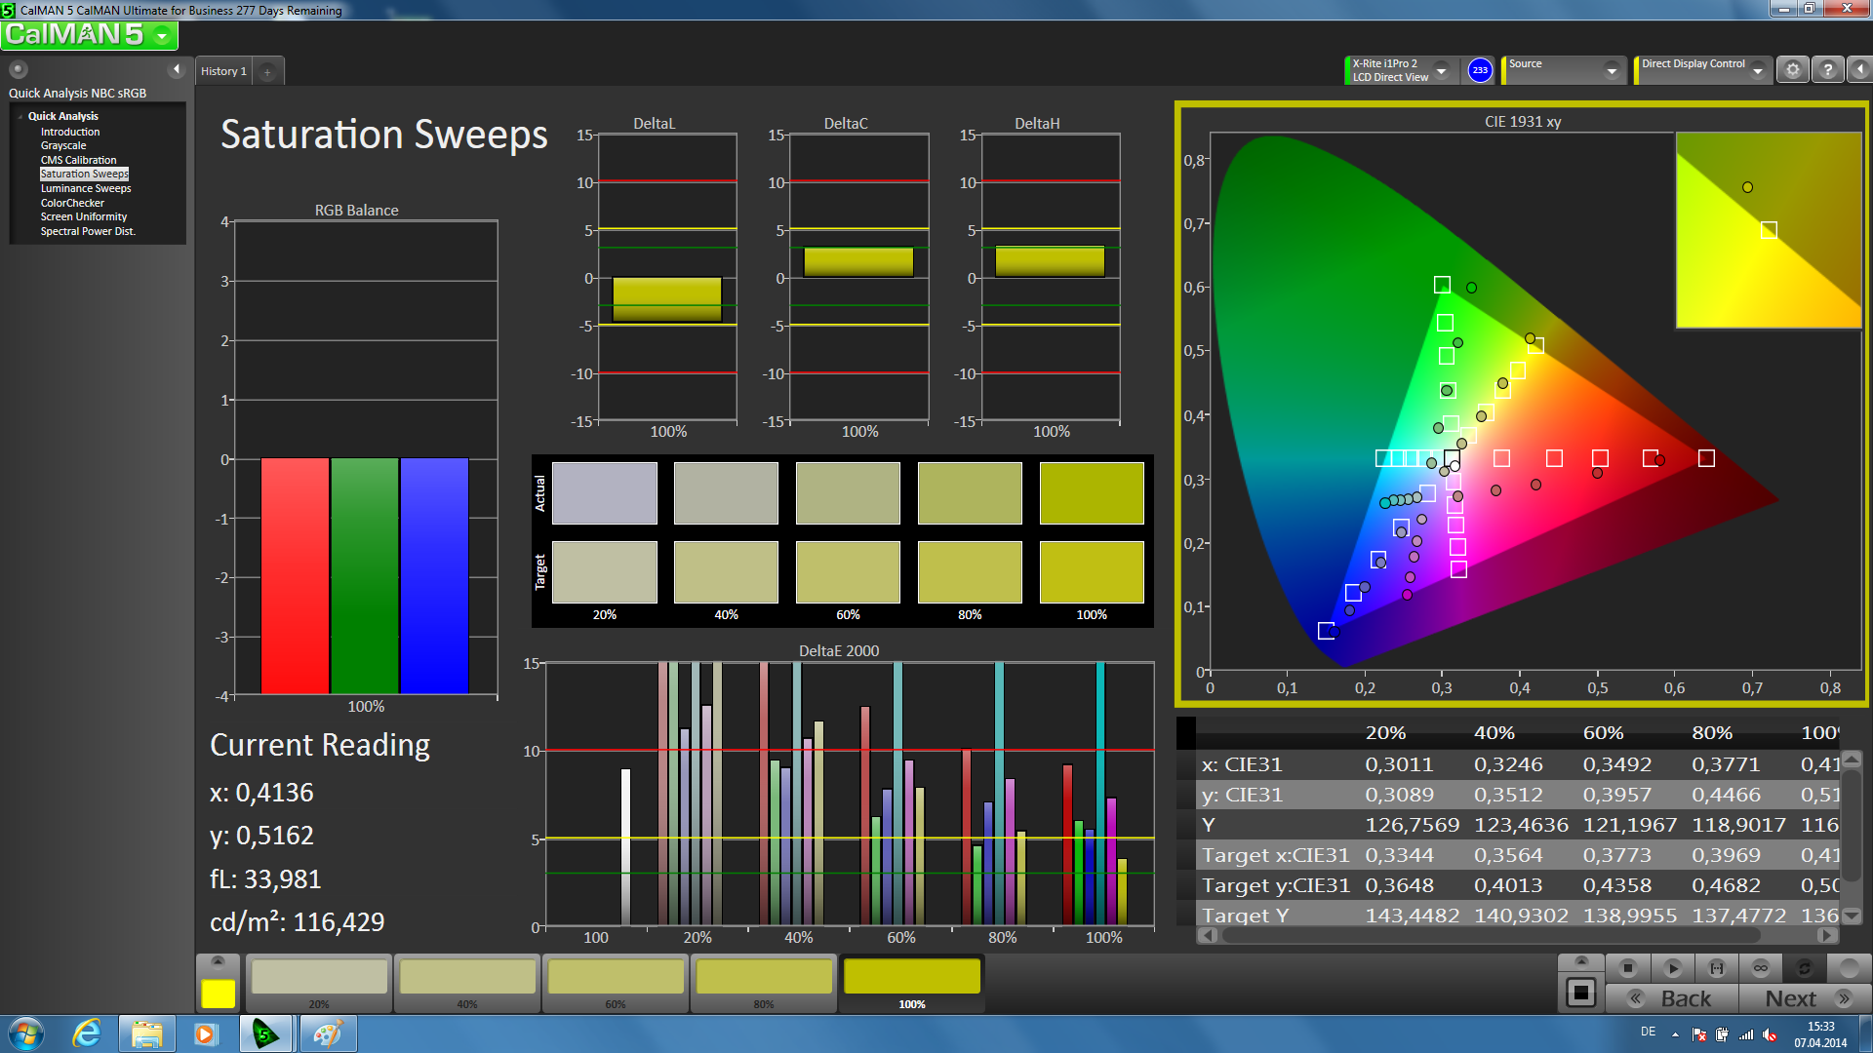This screenshot has width=1873, height=1053.
Task: Collapse the left workflow sidebar arrow
Action: (x=177, y=69)
